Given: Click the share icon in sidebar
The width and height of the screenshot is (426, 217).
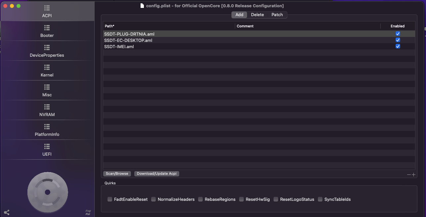Looking at the screenshot, I should point(7,212).
